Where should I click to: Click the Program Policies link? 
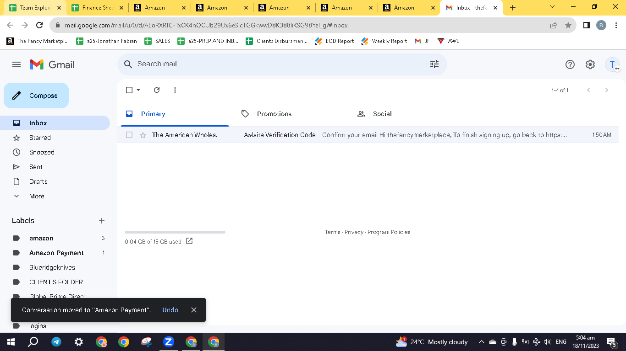point(389,232)
